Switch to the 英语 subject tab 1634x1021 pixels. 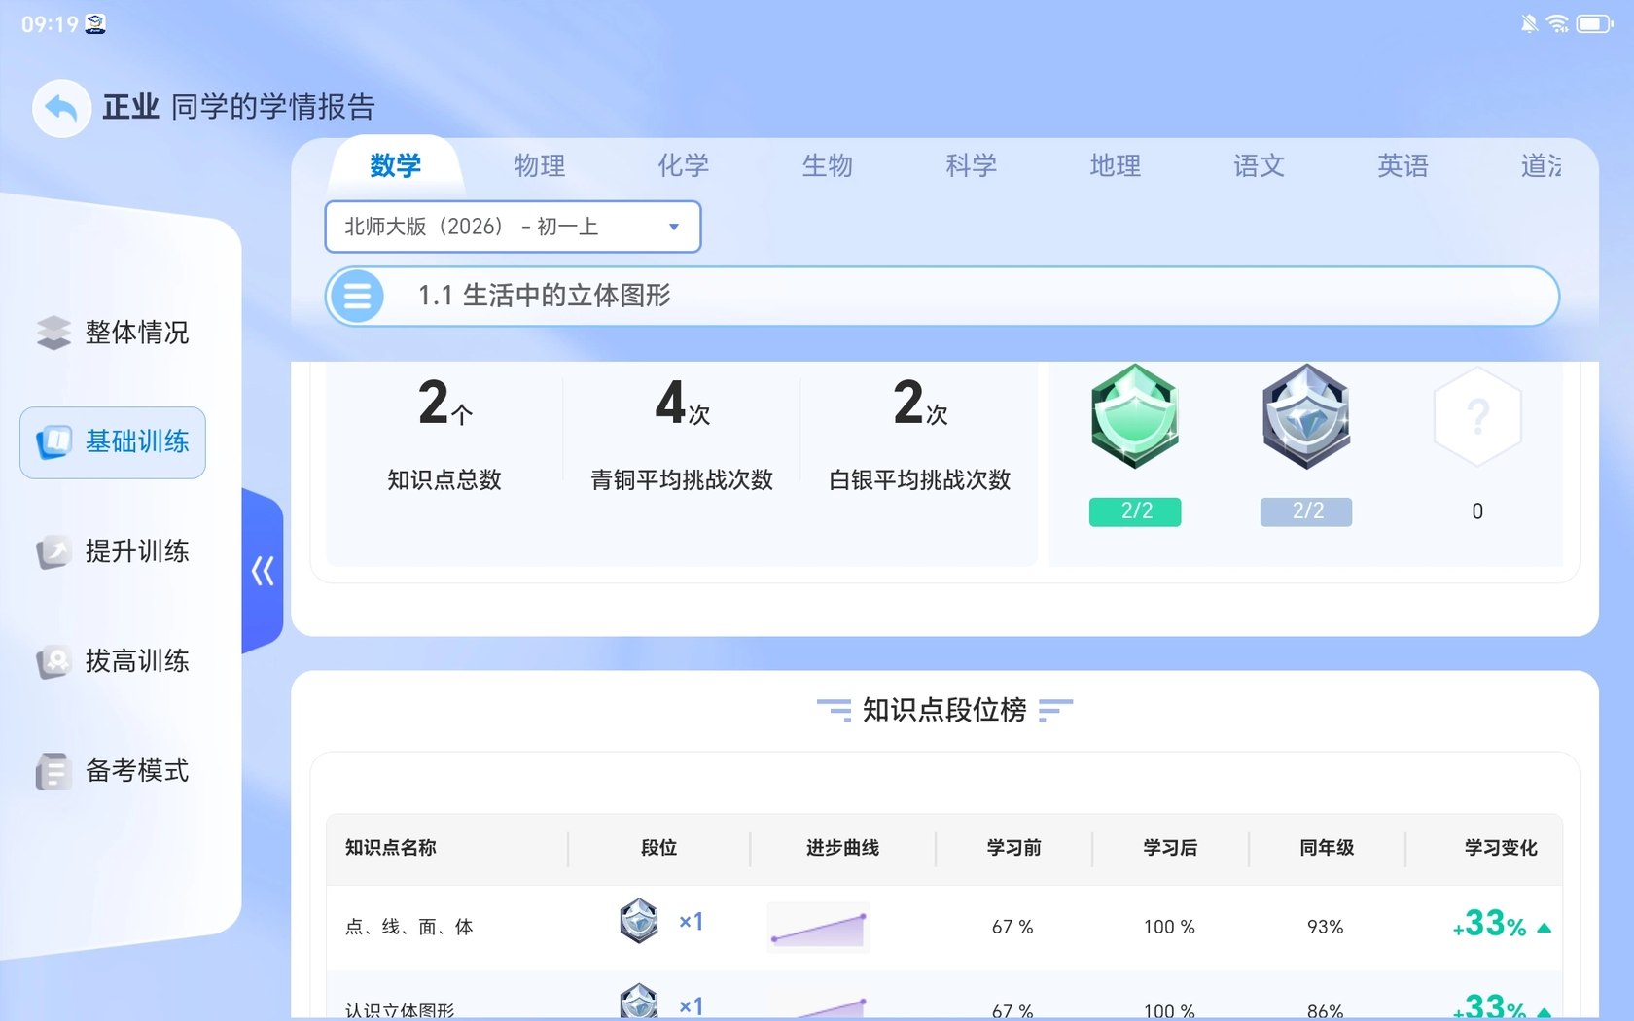tap(1403, 165)
